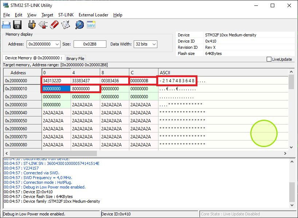Maximize the ST-LINK Utility window
Image resolution: width=298 pixels, height=218 pixels.
[272, 5]
